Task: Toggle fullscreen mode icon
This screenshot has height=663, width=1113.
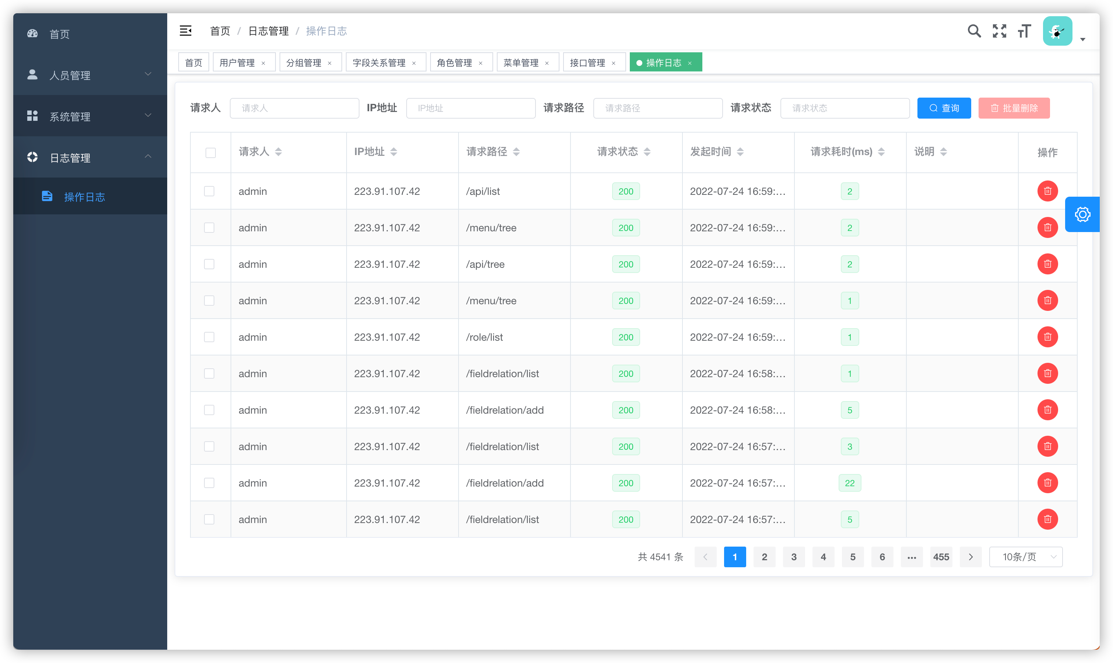Action: [999, 31]
